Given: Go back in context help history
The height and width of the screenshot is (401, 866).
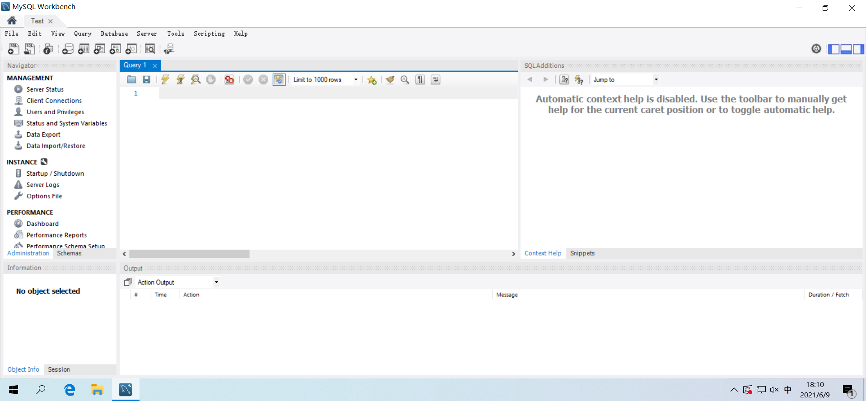Looking at the screenshot, I should [530, 79].
